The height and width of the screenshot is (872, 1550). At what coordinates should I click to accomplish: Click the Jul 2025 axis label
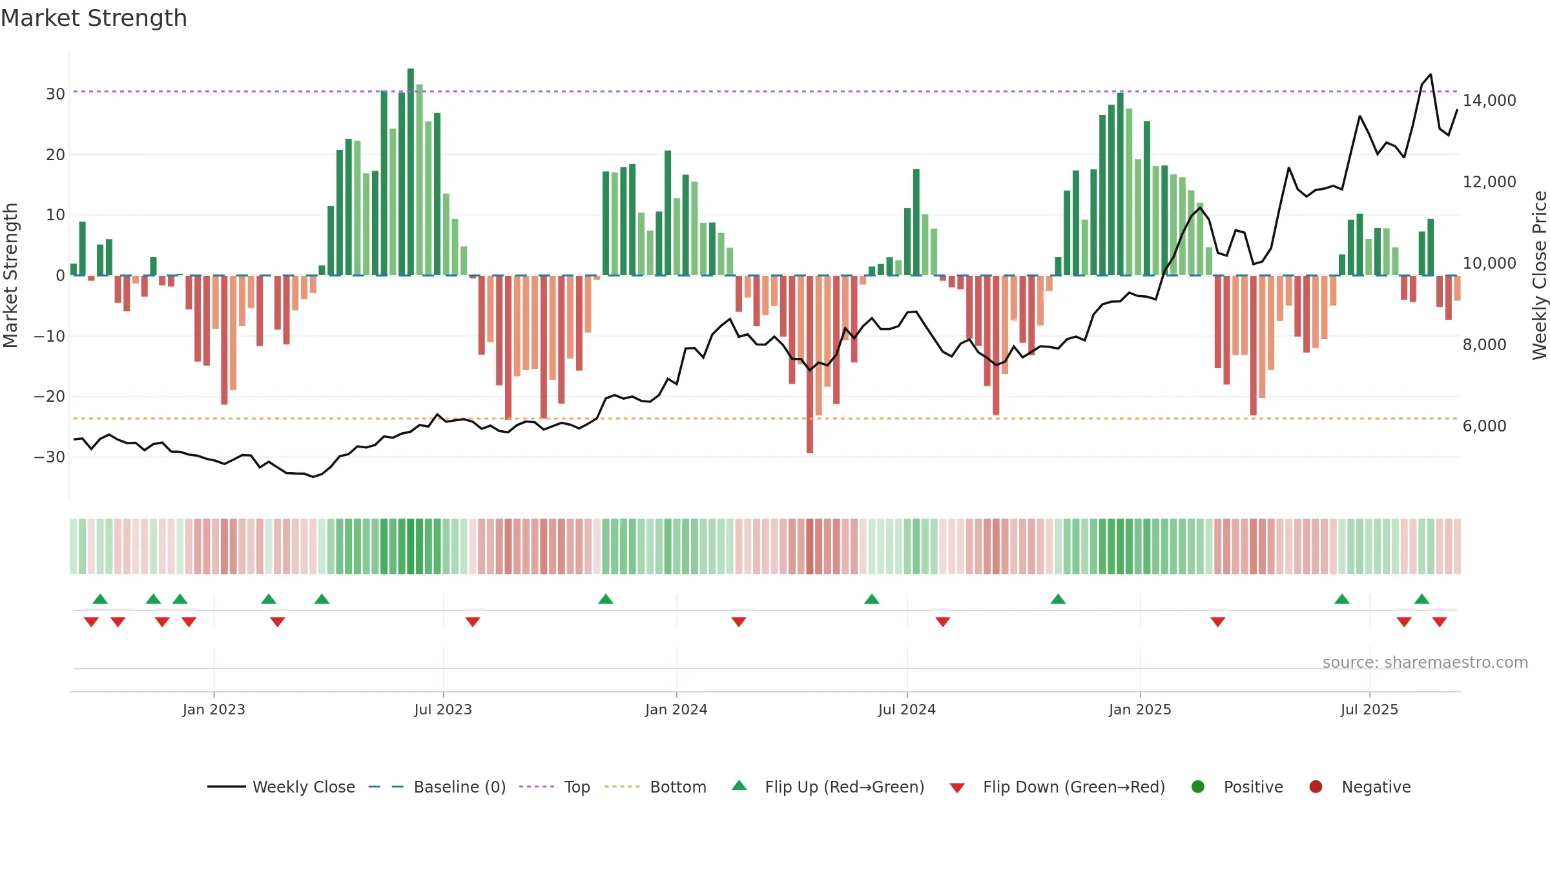[1369, 709]
